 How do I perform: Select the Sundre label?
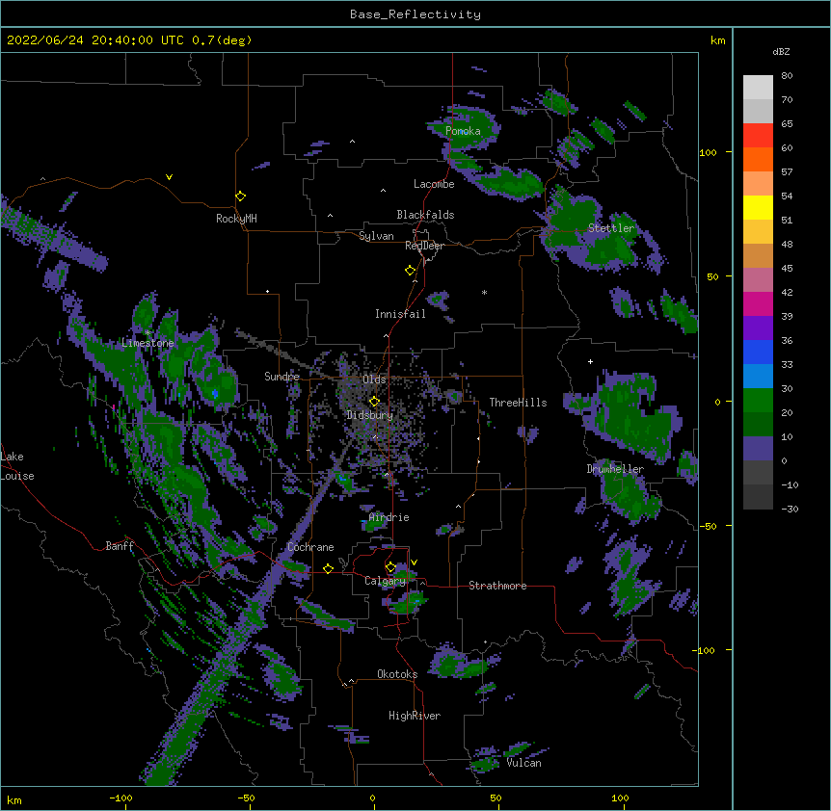coord(281,377)
